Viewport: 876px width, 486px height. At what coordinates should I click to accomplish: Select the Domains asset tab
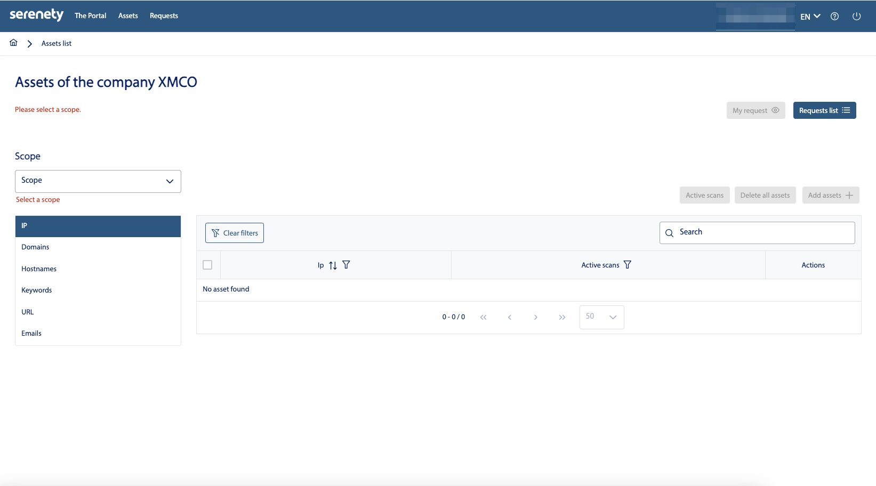[35, 247]
